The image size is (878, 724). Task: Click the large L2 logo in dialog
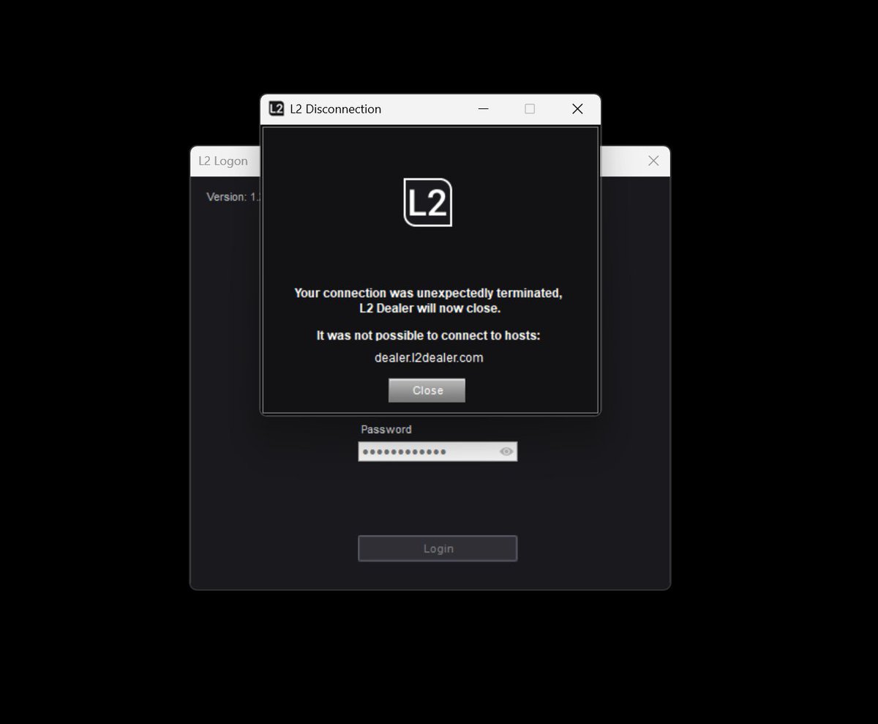tap(428, 203)
